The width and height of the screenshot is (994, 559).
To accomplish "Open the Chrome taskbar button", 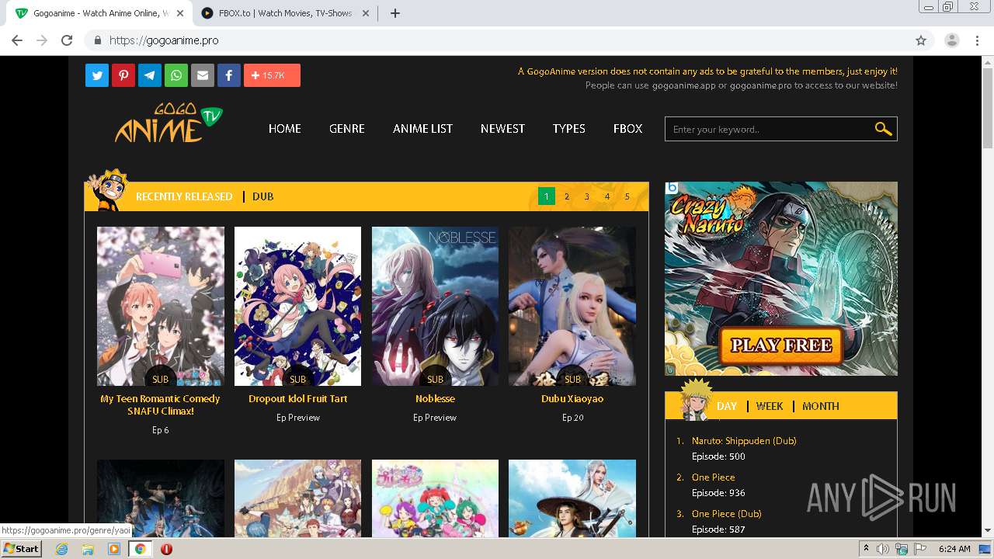I will (x=140, y=549).
